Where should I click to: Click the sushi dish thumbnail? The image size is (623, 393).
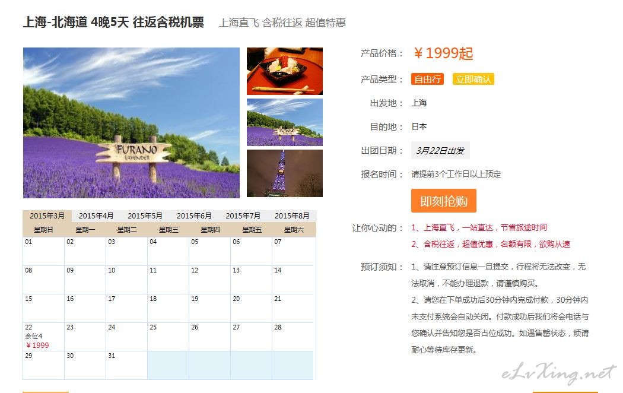click(284, 71)
